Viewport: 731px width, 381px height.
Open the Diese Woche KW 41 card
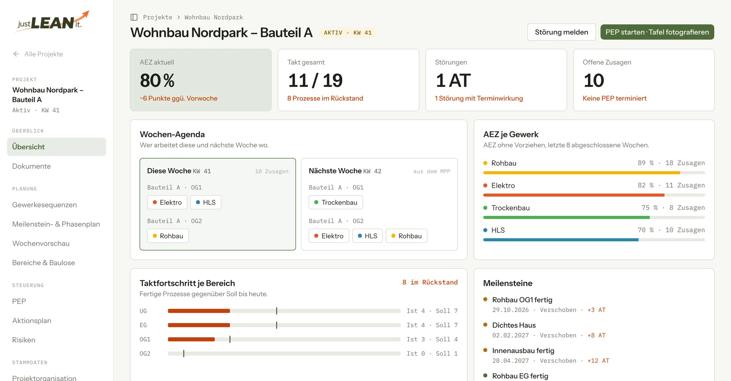pyautogui.click(x=218, y=204)
